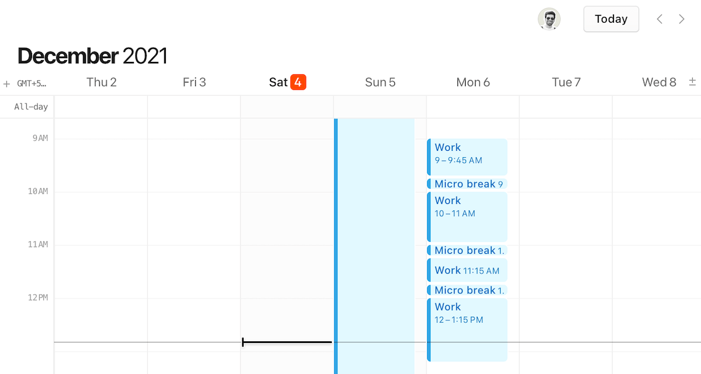Click the ± icon to adjust visible days
The width and height of the screenshot is (701, 374).
click(693, 83)
